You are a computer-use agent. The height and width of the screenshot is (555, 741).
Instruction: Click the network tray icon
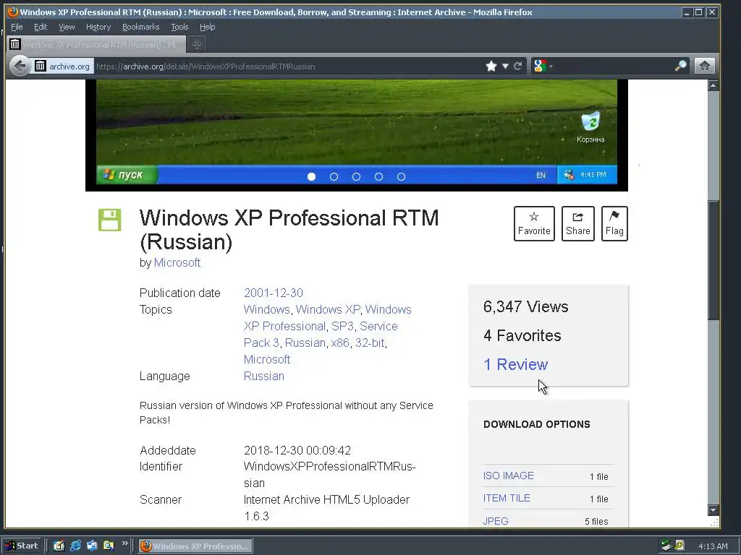[666, 546]
